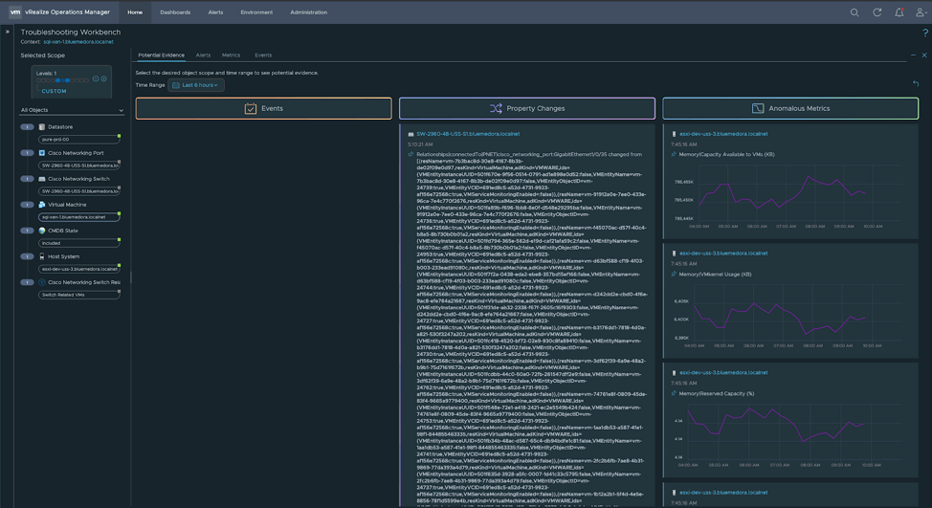Open esxi-dev-uss-3 link above VMkernel Usage chart

(723, 254)
